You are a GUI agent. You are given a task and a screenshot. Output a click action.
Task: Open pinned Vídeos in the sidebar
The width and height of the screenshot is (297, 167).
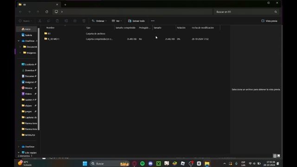[x=29, y=94]
